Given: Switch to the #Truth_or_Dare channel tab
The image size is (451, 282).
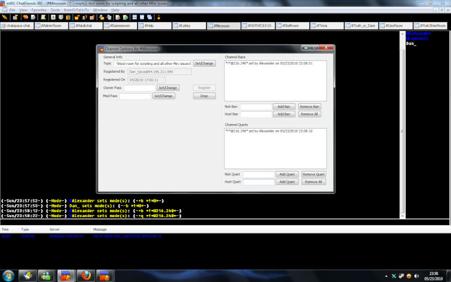Looking at the screenshot, I should [x=361, y=25].
